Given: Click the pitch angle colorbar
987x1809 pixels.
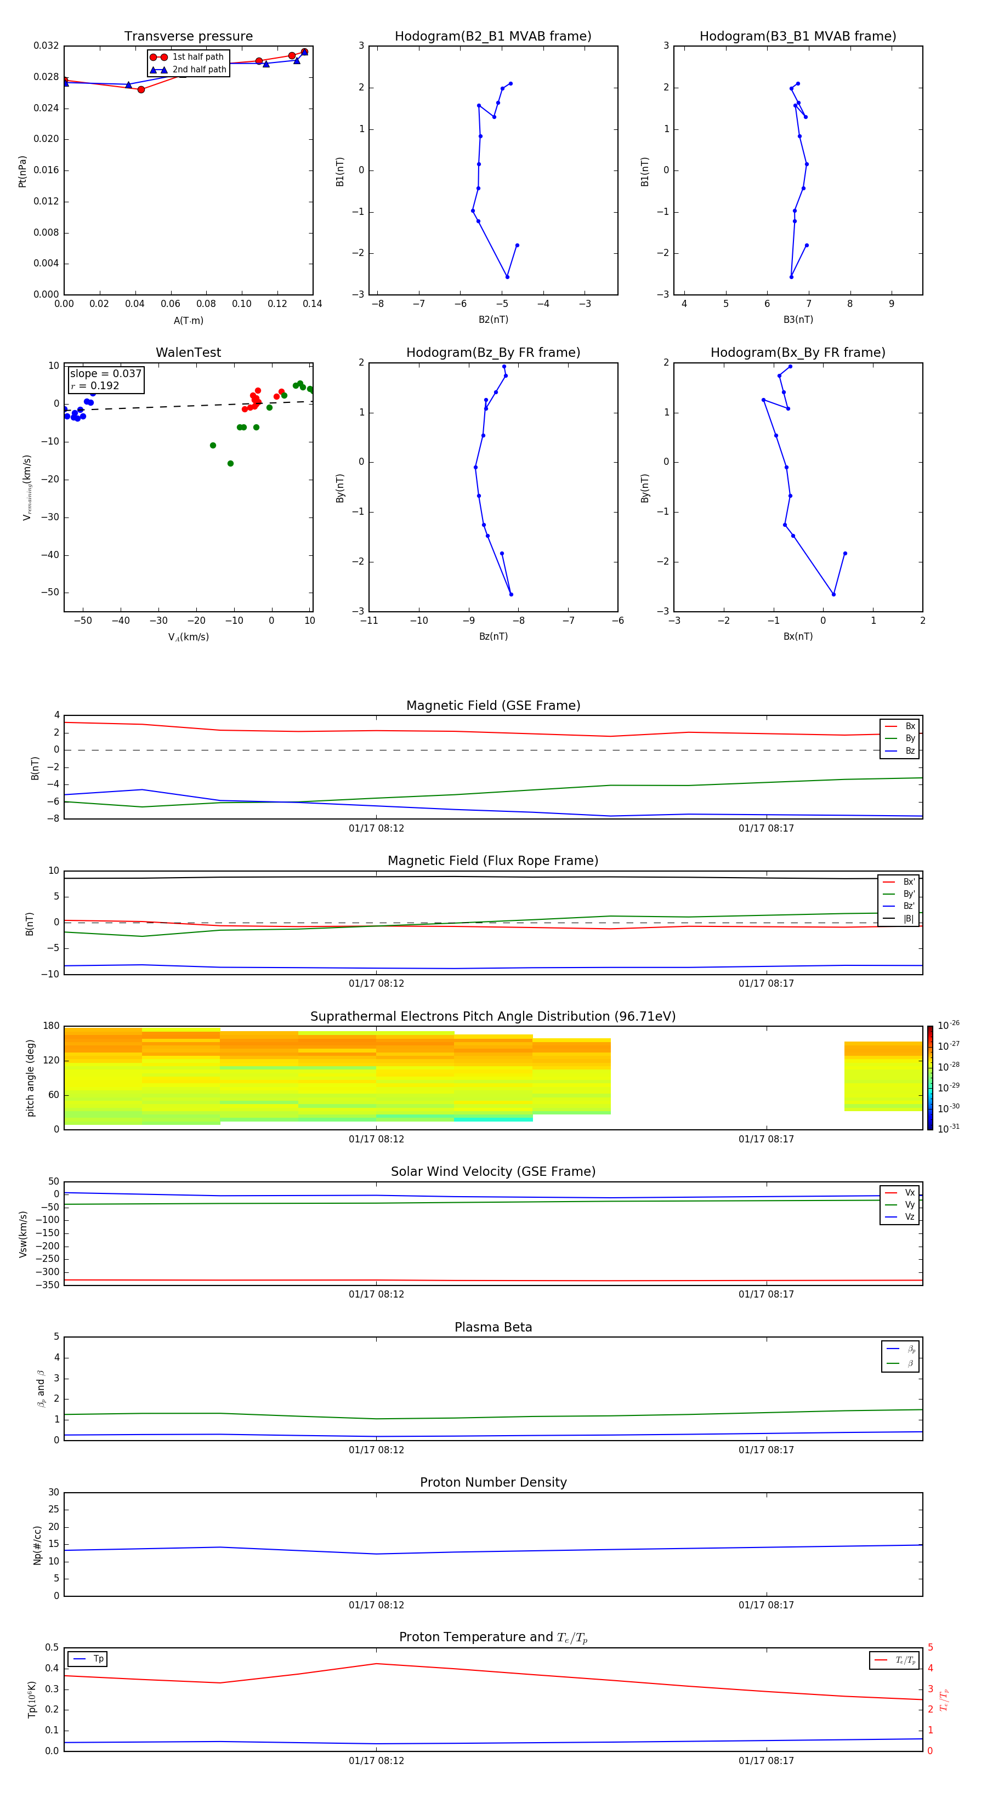Looking at the screenshot, I should click(930, 1077).
